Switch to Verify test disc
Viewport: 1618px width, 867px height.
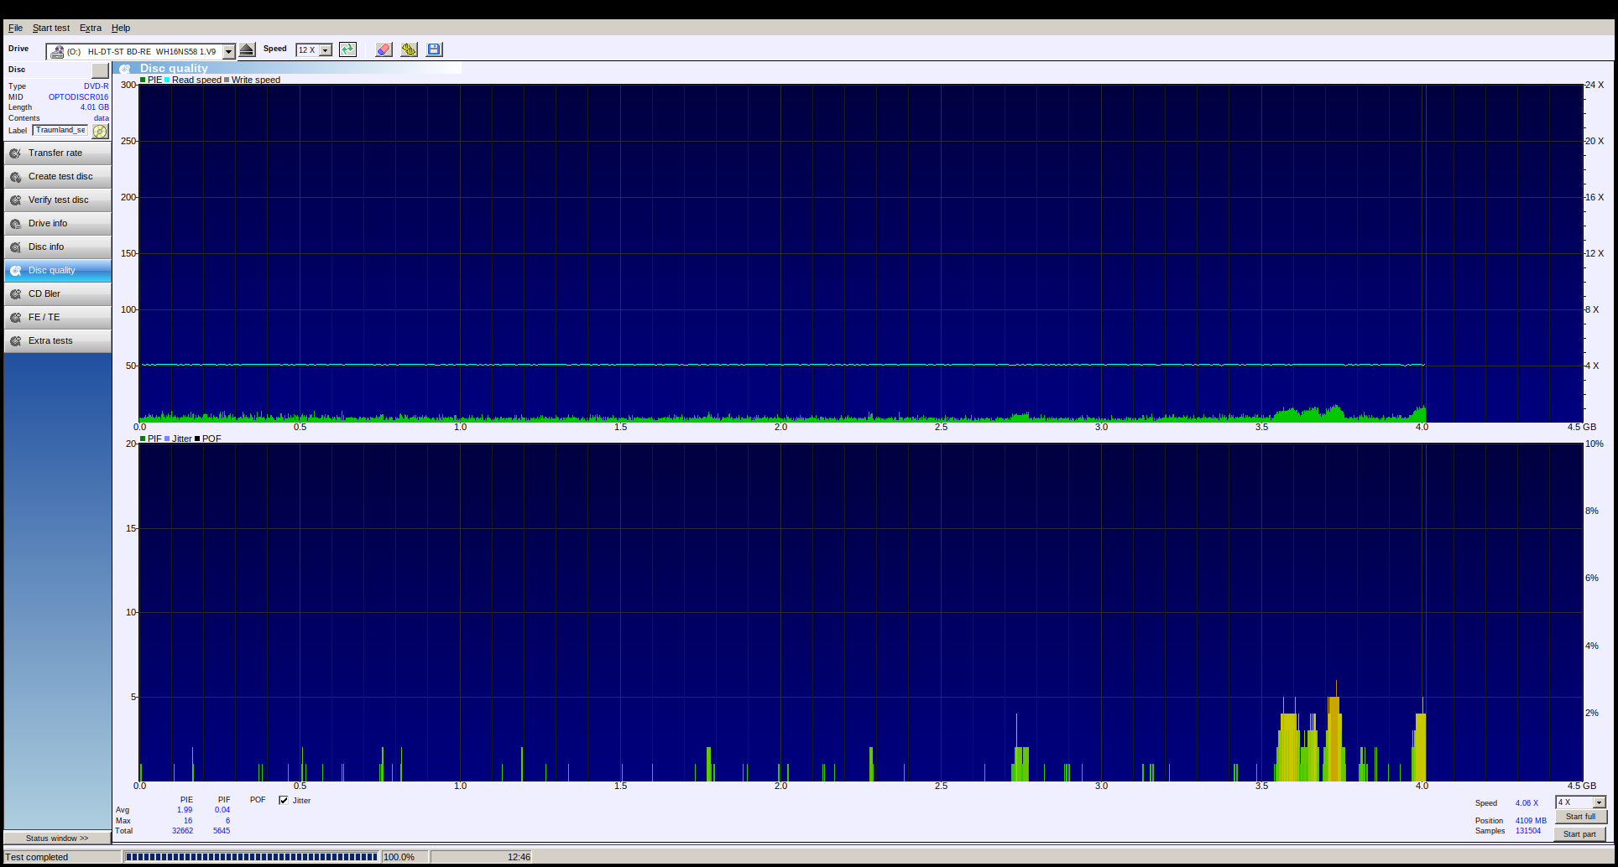[x=58, y=200]
